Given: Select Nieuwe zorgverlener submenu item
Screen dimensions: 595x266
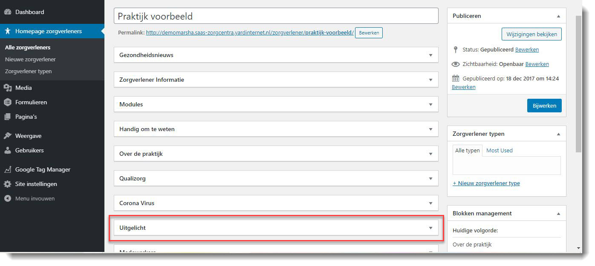Looking at the screenshot, I should click(30, 60).
